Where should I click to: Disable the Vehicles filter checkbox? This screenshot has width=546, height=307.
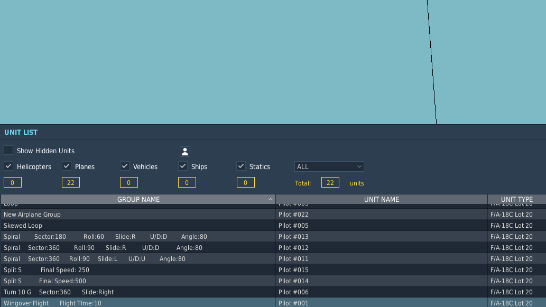pos(125,166)
